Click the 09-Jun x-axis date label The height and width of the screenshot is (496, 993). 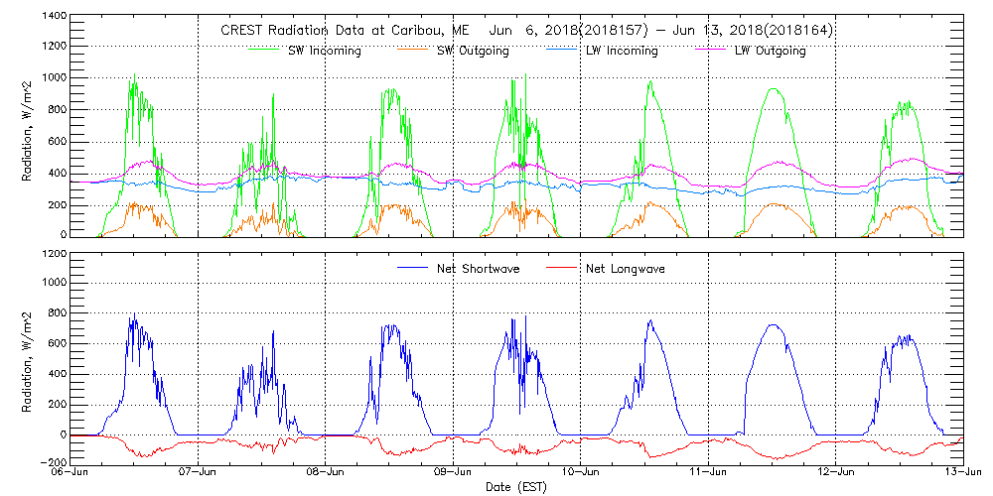tap(453, 472)
